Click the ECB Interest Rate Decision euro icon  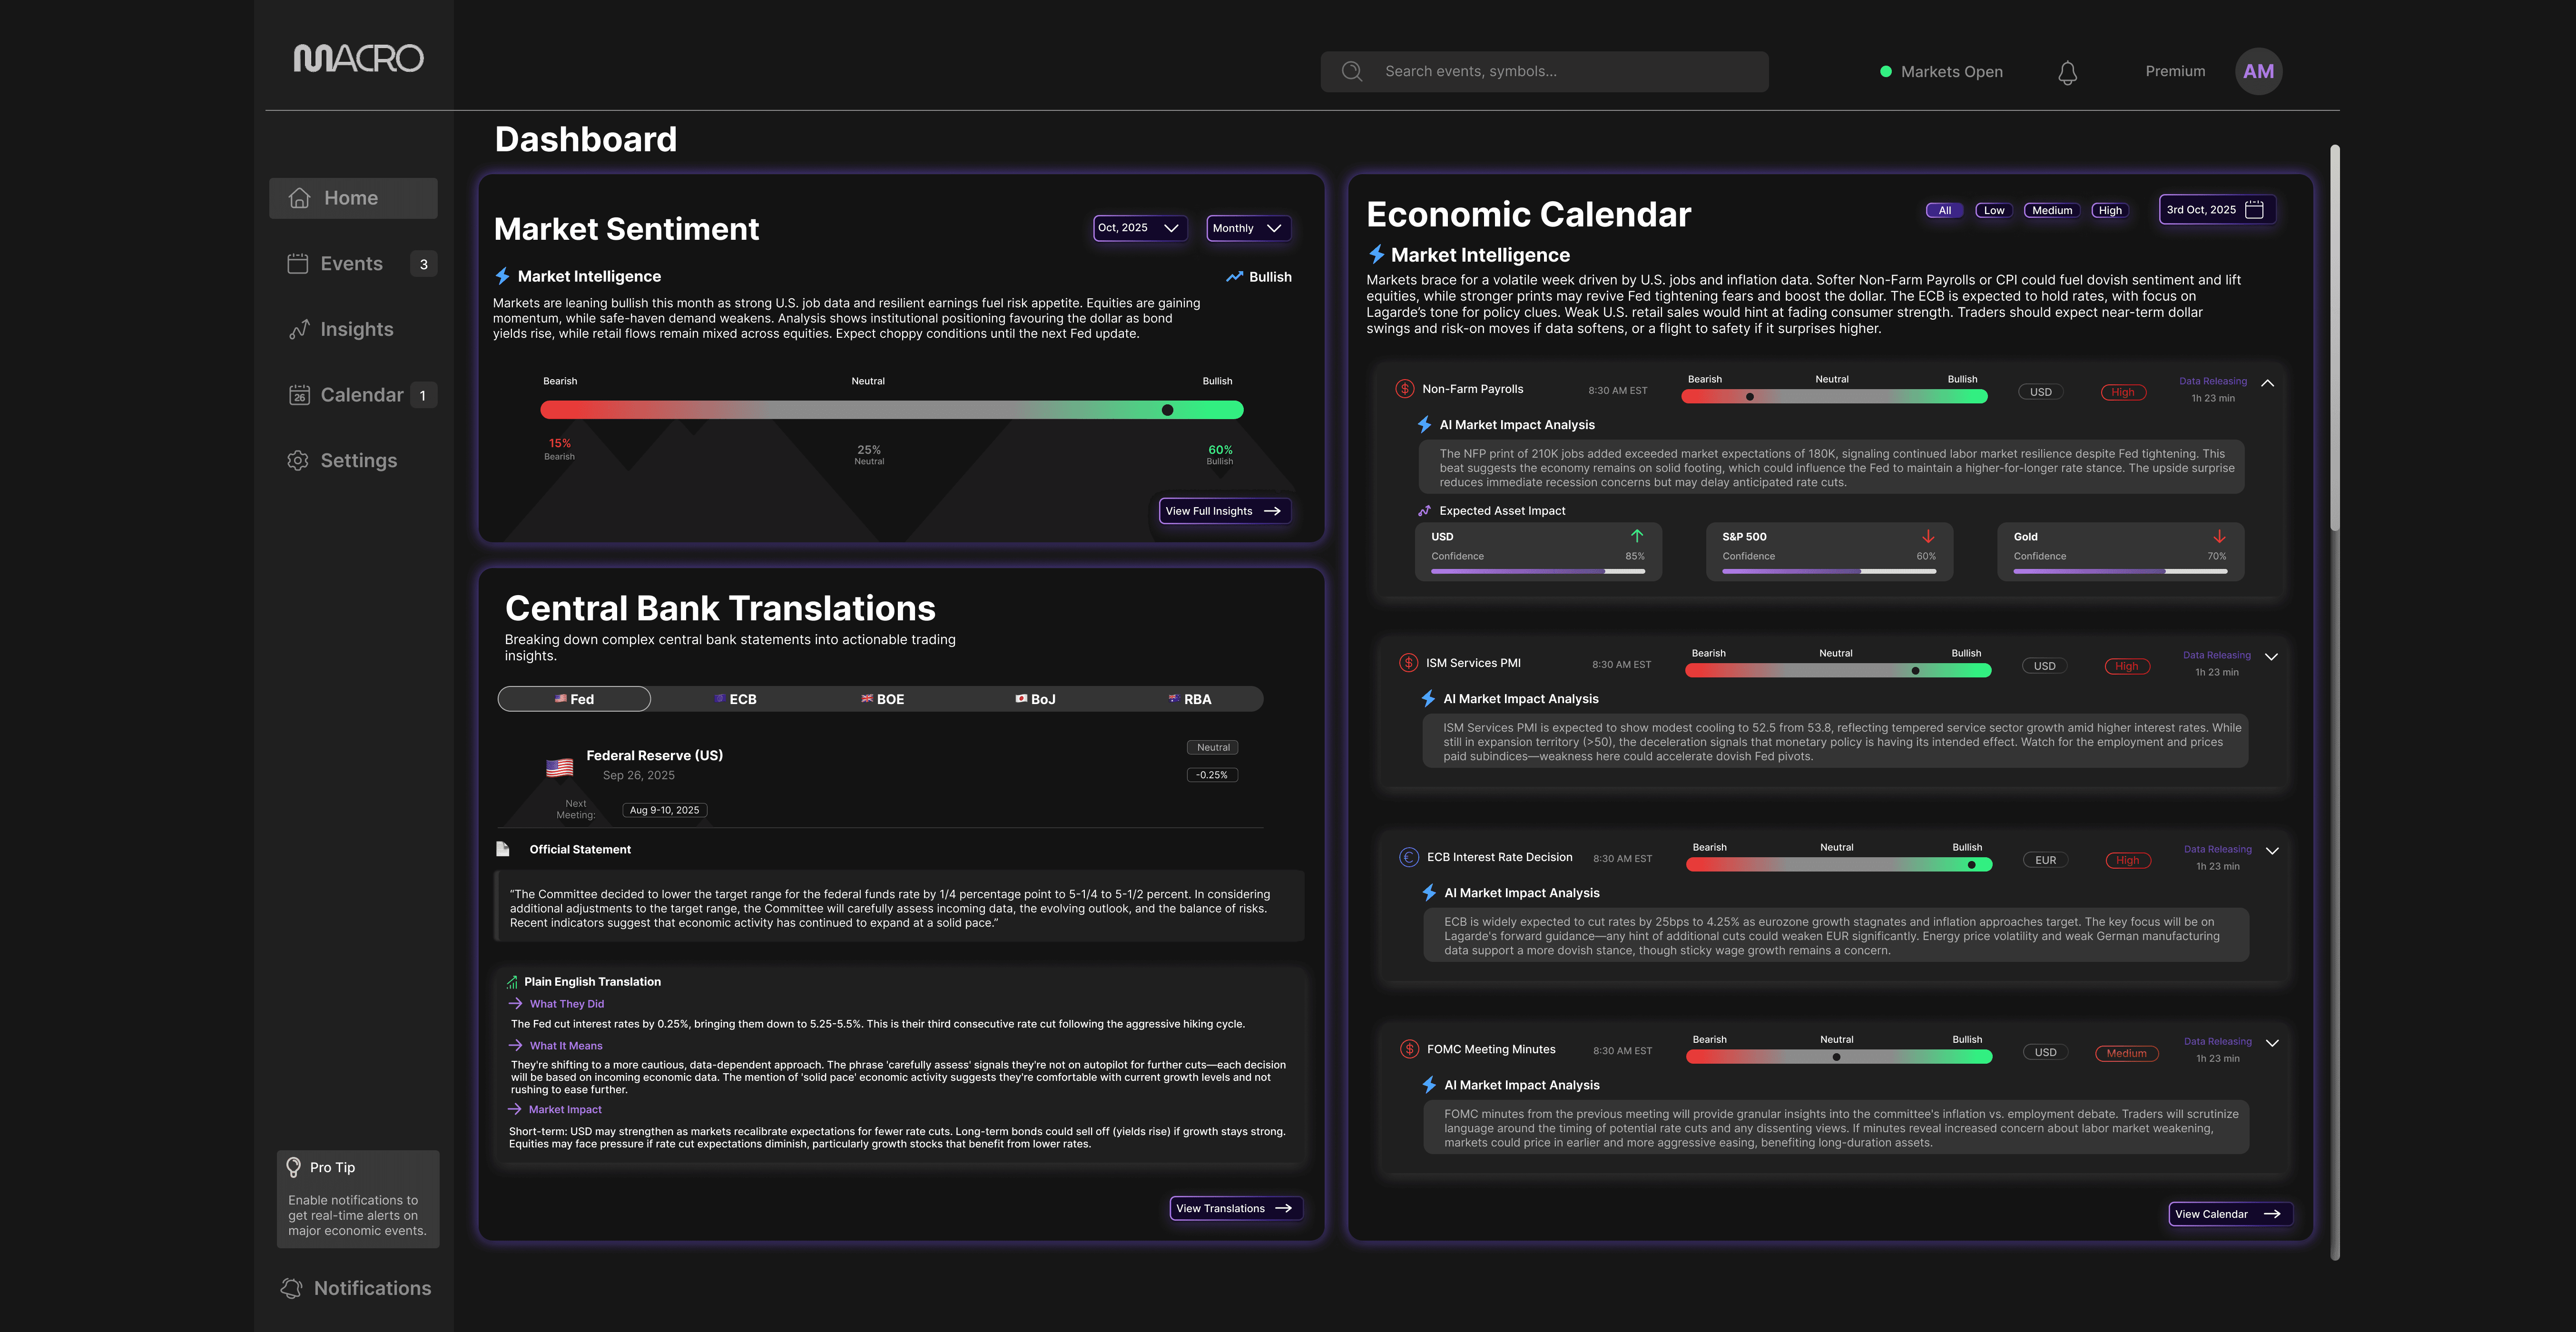[1409, 857]
